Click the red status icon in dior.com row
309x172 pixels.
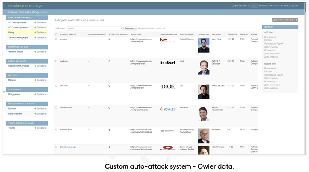(x=109, y=86)
